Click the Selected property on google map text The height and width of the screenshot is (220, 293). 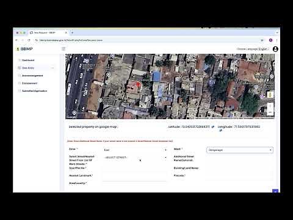point(93,127)
